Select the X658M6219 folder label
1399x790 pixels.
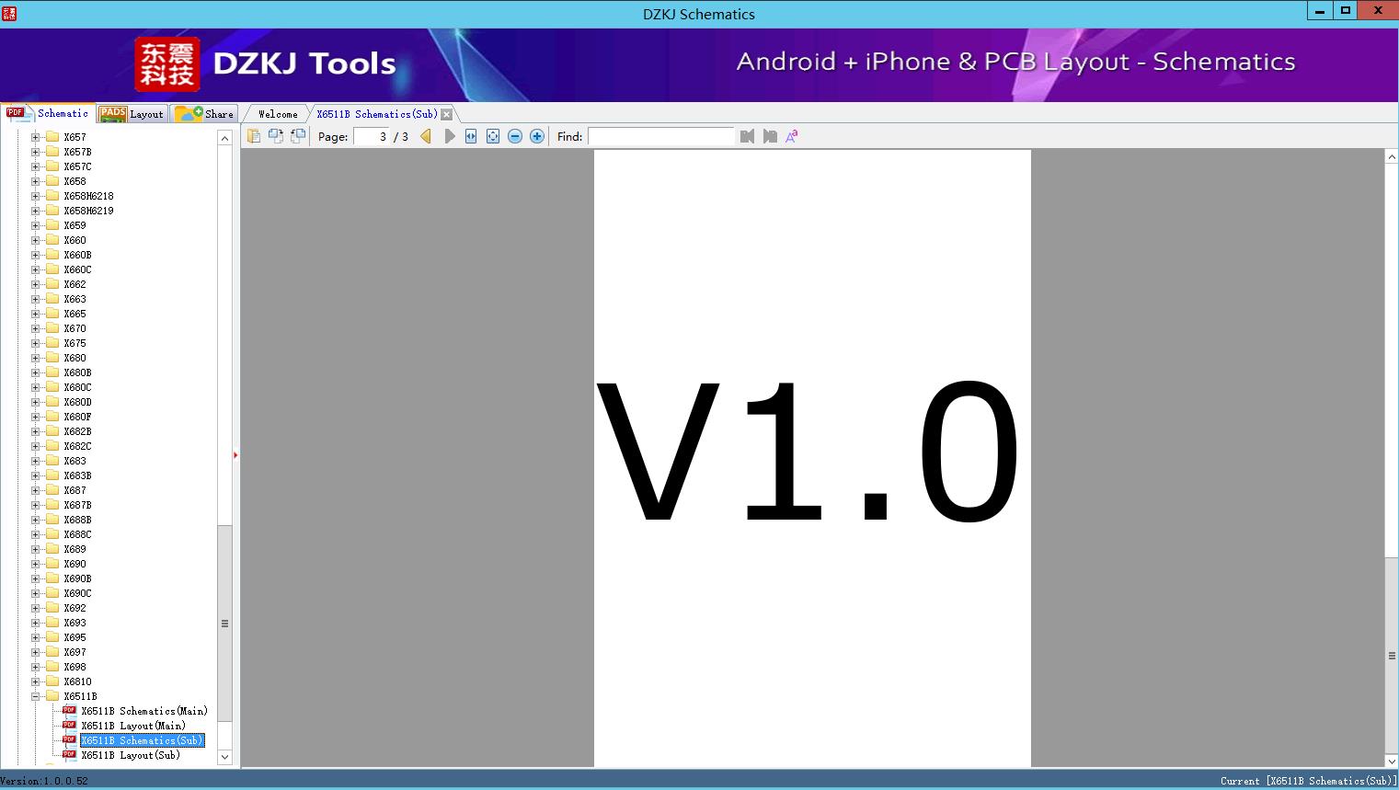88,211
